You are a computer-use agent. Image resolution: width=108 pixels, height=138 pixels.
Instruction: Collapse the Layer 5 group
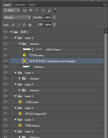(15, 96)
